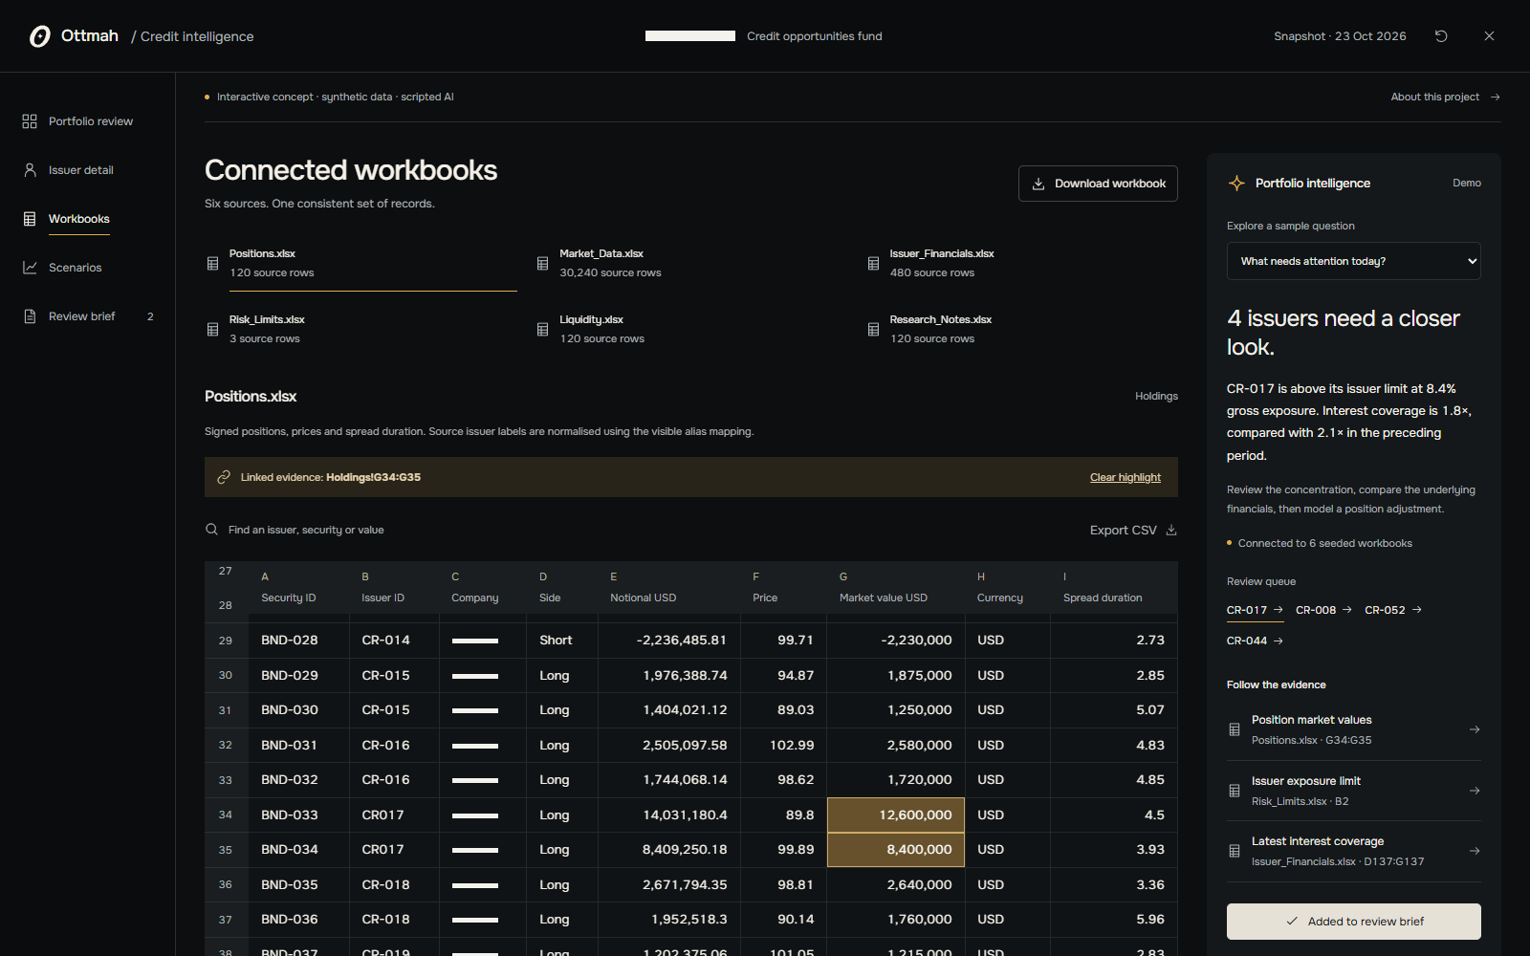Screen dimensions: 1530x956
Task: Select Issuer_Financials.xlsx workbook
Action: tap(1020, 264)
